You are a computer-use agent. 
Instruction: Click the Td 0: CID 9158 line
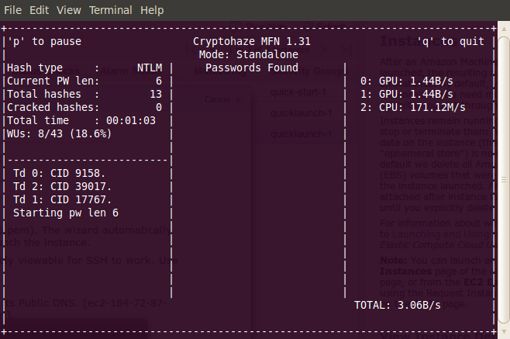(59, 173)
